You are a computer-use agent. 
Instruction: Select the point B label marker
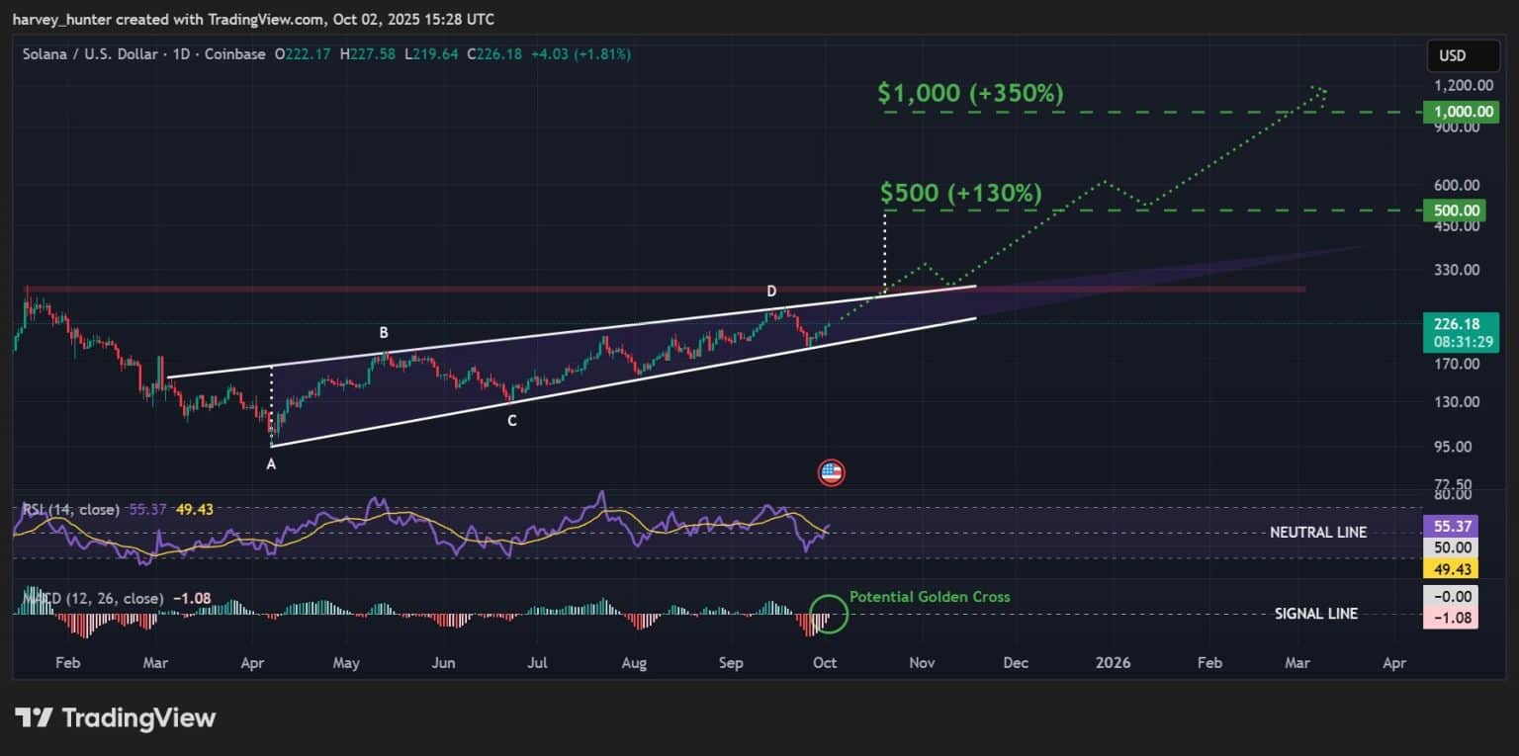(384, 333)
